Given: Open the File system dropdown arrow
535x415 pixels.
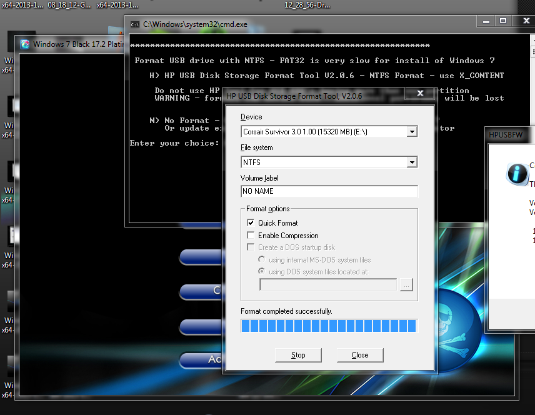Looking at the screenshot, I should (x=412, y=162).
